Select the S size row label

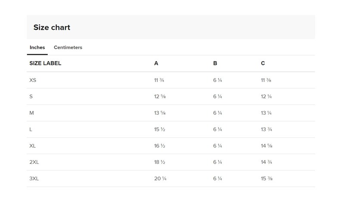click(x=31, y=97)
